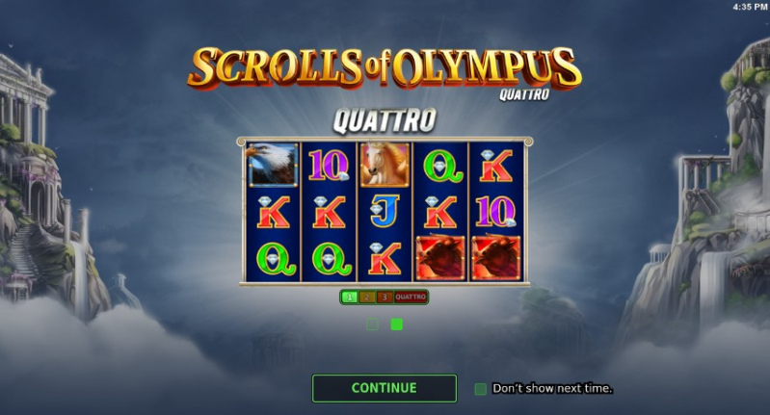Viewport: 770px width, 415px height.
Task: Click the CONTINUE button
Action: click(x=385, y=388)
